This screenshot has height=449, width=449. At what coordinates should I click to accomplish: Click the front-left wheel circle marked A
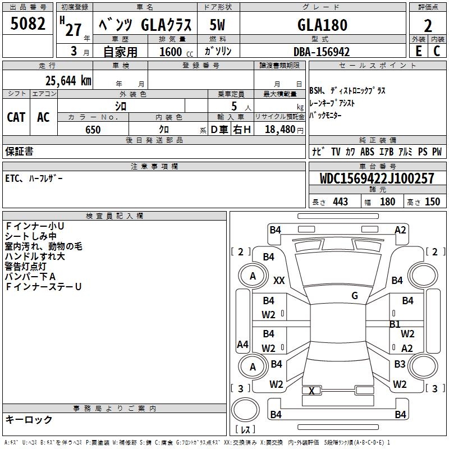tap(253, 276)
